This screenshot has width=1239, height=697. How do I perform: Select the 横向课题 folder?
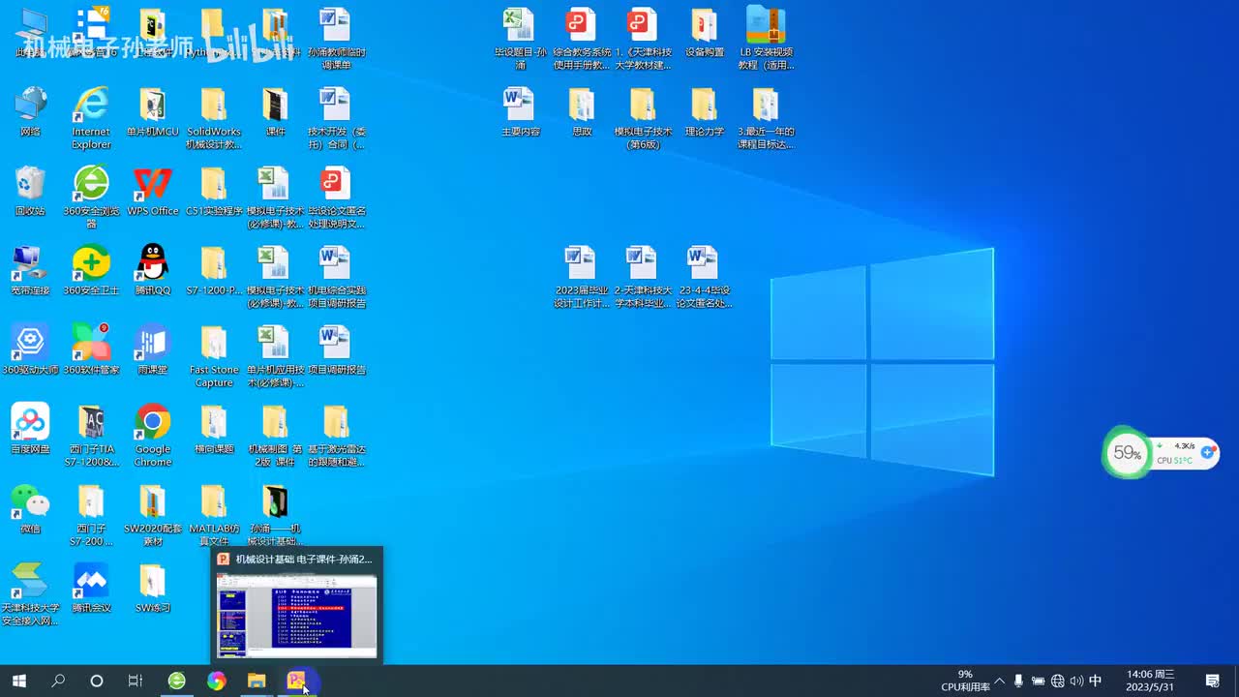(x=214, y=430)
